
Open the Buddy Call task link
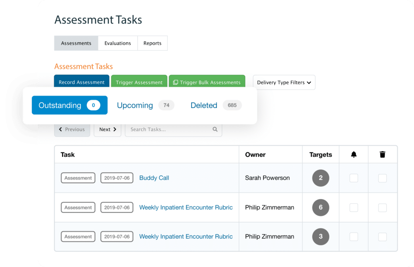pos(154,178)
